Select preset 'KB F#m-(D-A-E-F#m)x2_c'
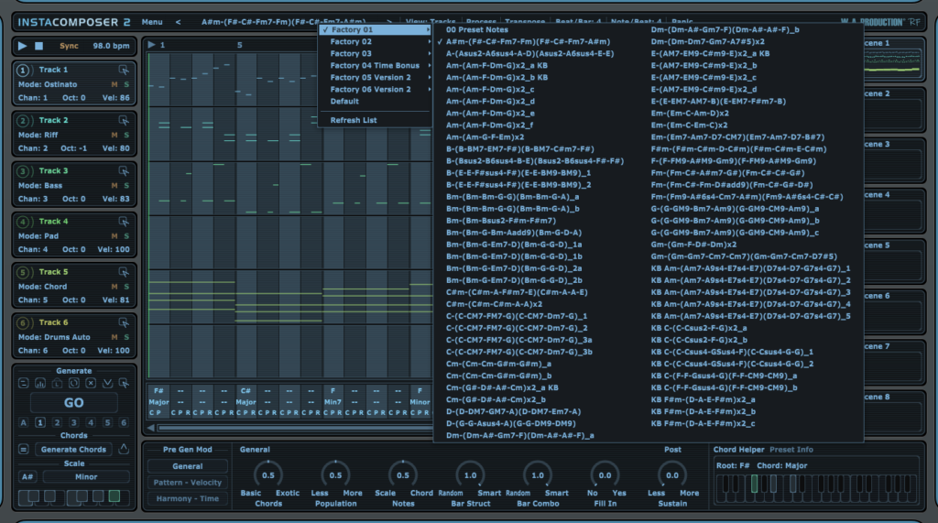The height and width of the screenshot is (523, 938). (x=703, y=424)
